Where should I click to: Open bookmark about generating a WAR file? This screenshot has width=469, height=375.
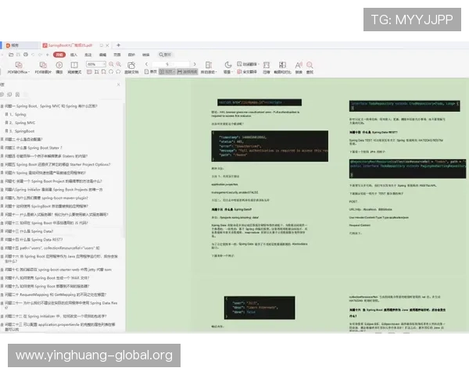coord(47,278)
